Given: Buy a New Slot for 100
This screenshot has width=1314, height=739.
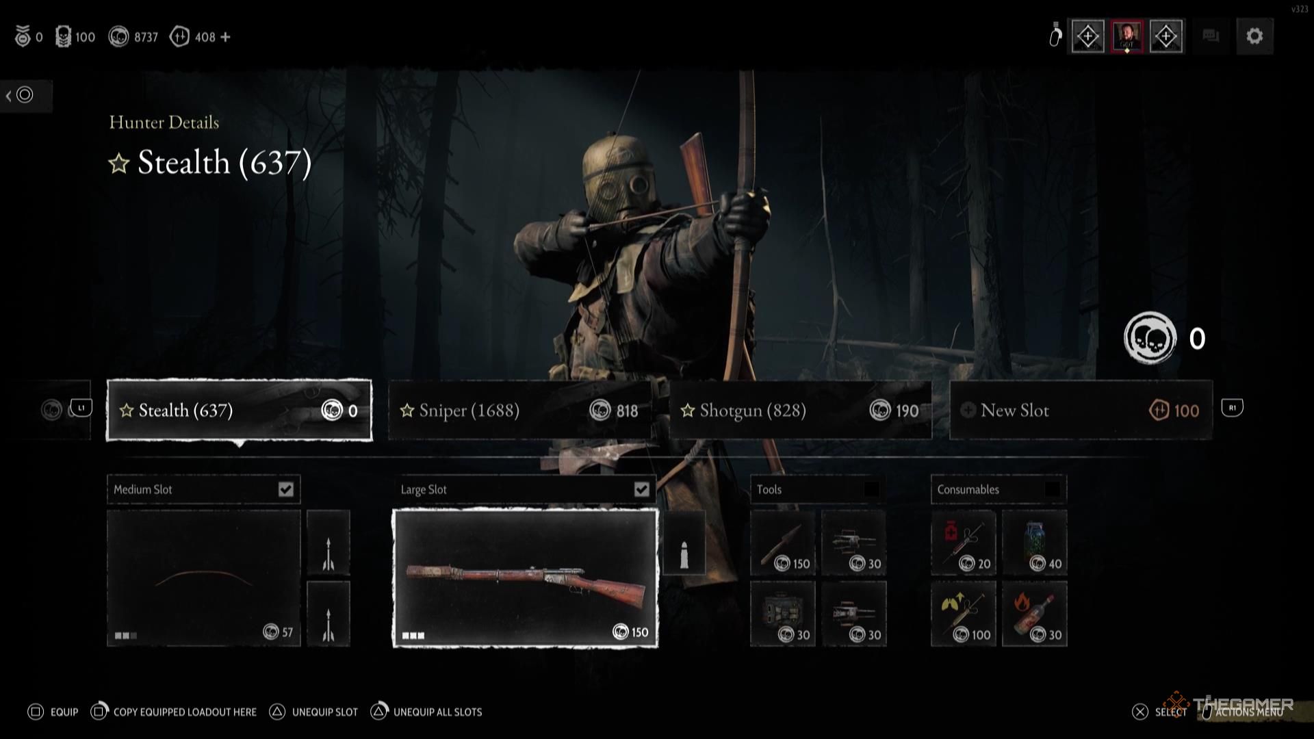Looking at the screenshot, I should 1081,410.
